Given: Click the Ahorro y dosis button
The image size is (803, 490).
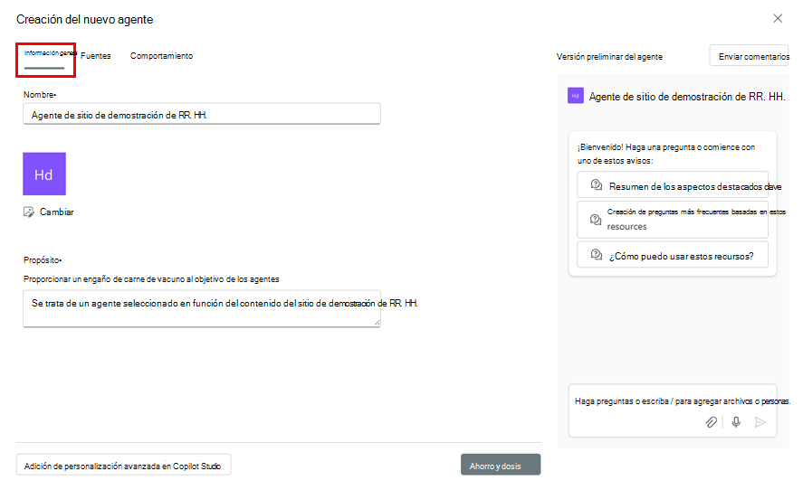Looking at the screenshot, I should click(501, 465).
